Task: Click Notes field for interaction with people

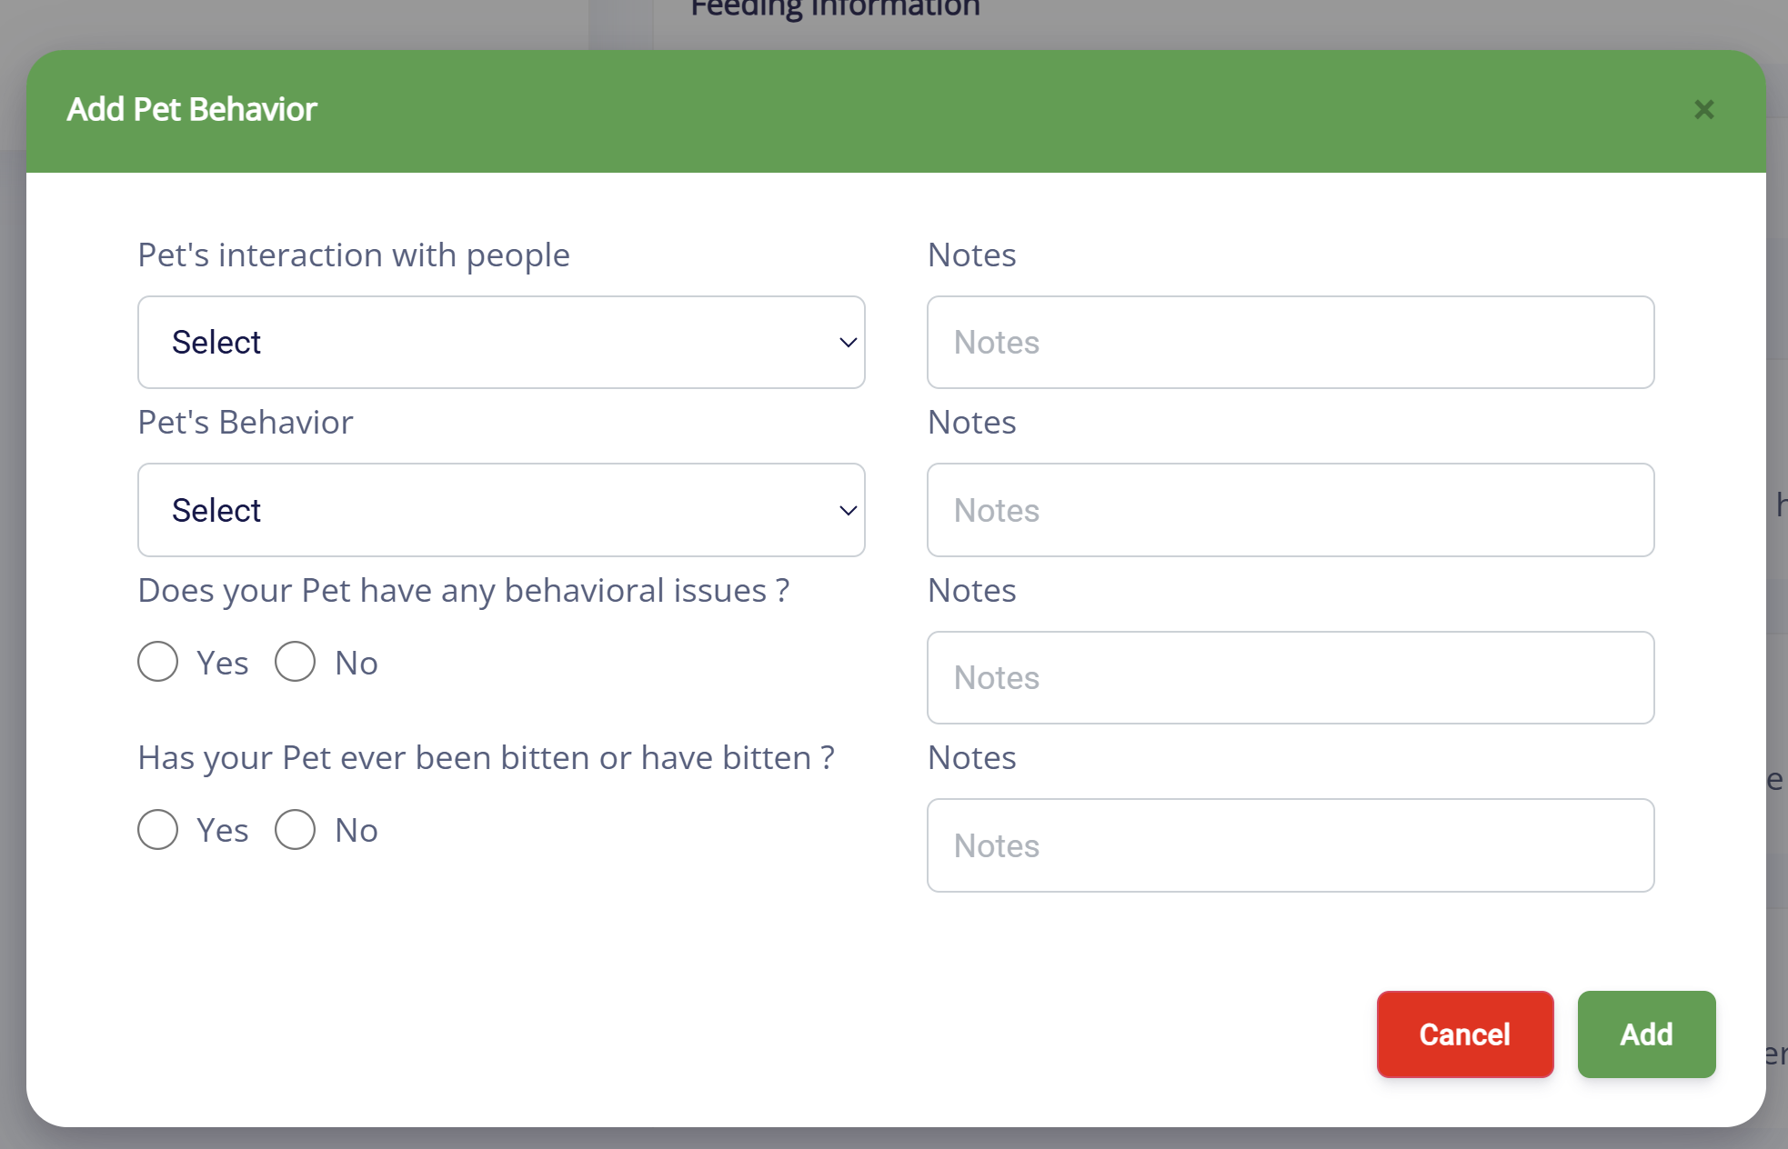Action: [1290, 343]
